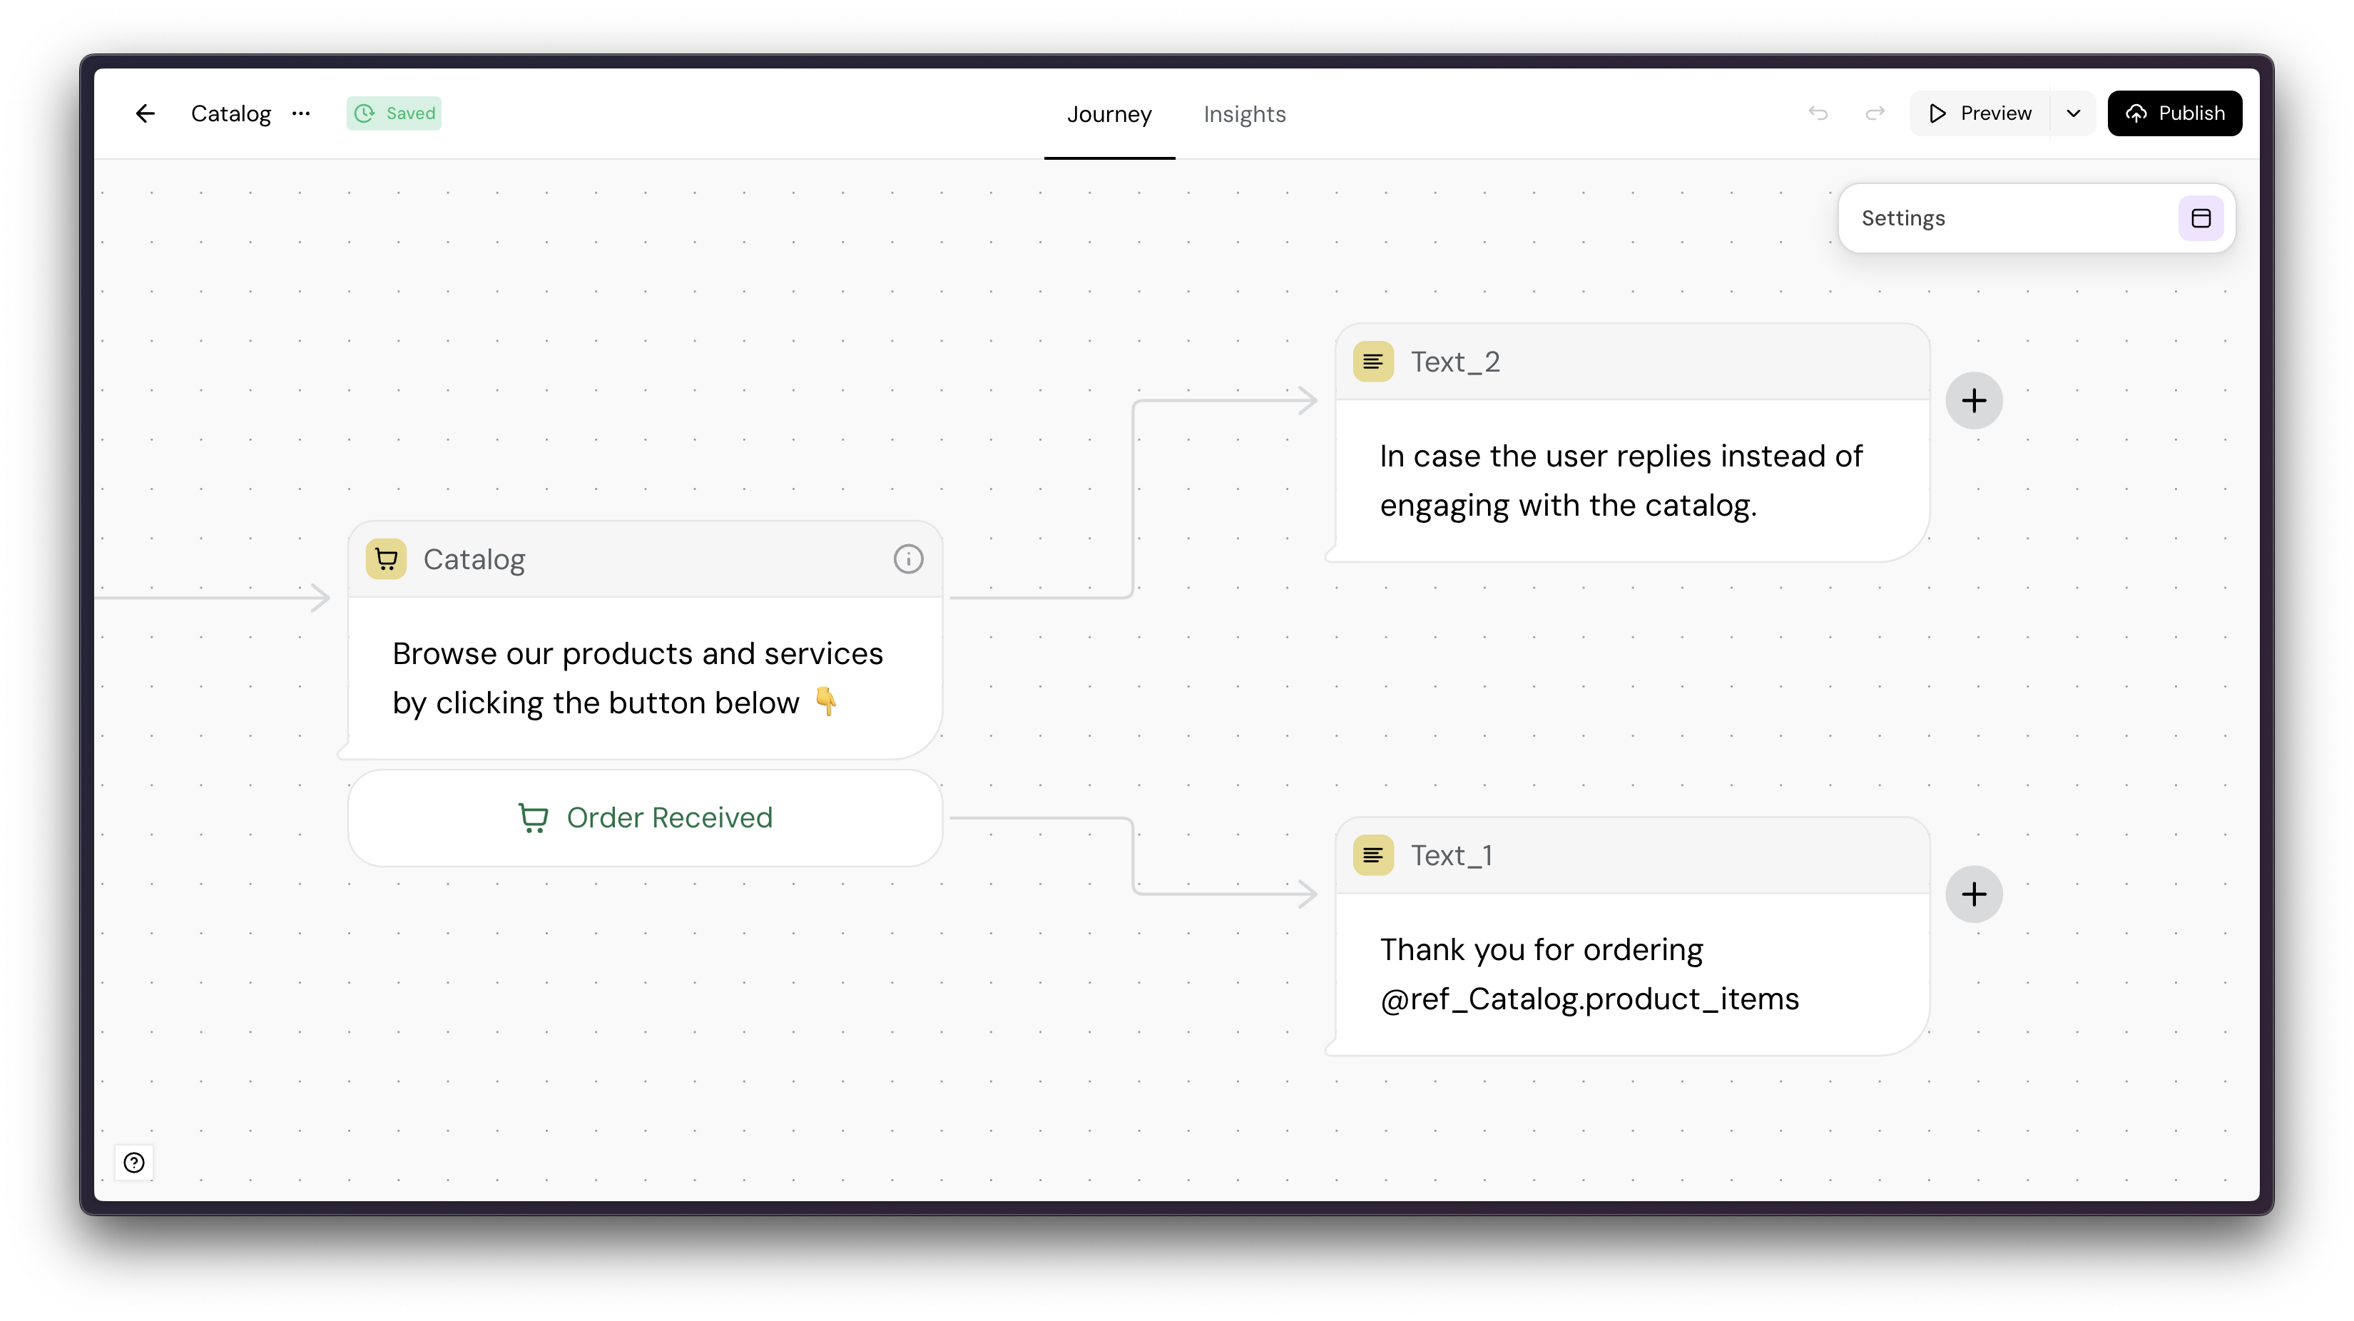Click the undo arrow icon
2354x1321 pixels.
point(1818,113)
